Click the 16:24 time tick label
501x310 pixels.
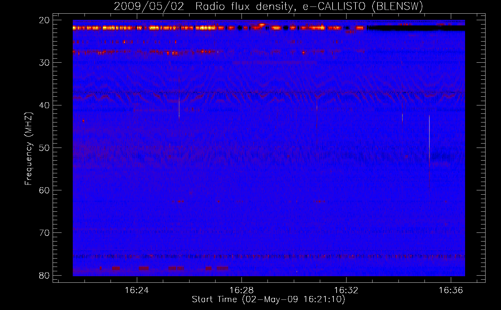137,290
